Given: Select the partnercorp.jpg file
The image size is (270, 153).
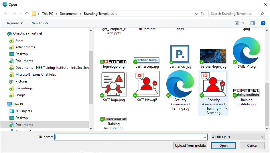Looking at the screenshot, I should (147, 63).
